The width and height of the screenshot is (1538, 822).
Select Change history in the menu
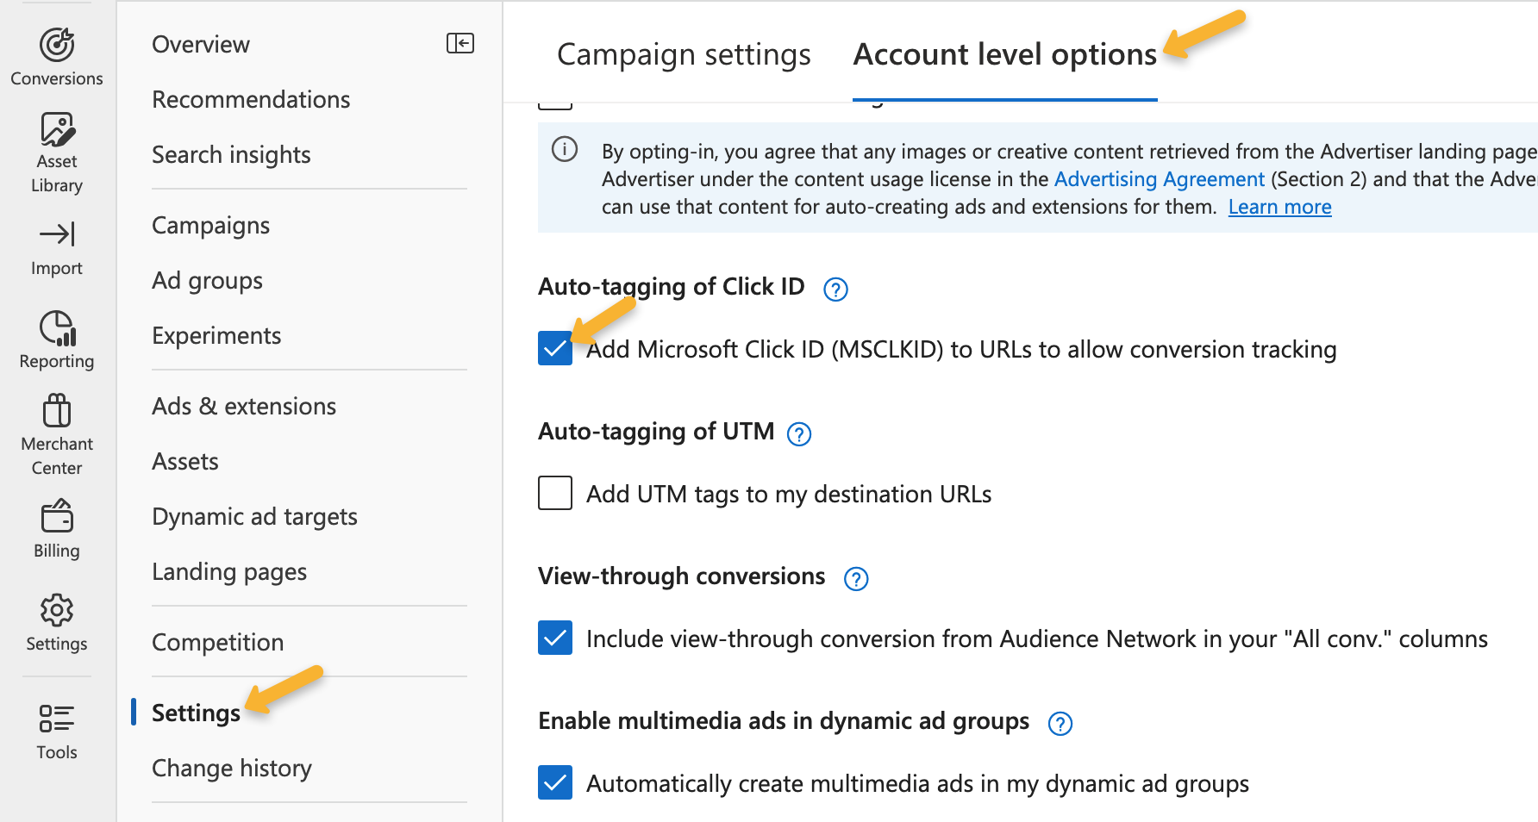coord(232,768)
